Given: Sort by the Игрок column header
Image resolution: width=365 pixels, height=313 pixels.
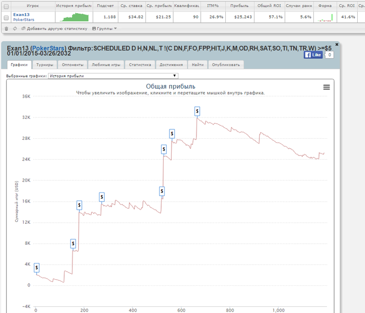Looking at the screenshot, I should point(33,6).
